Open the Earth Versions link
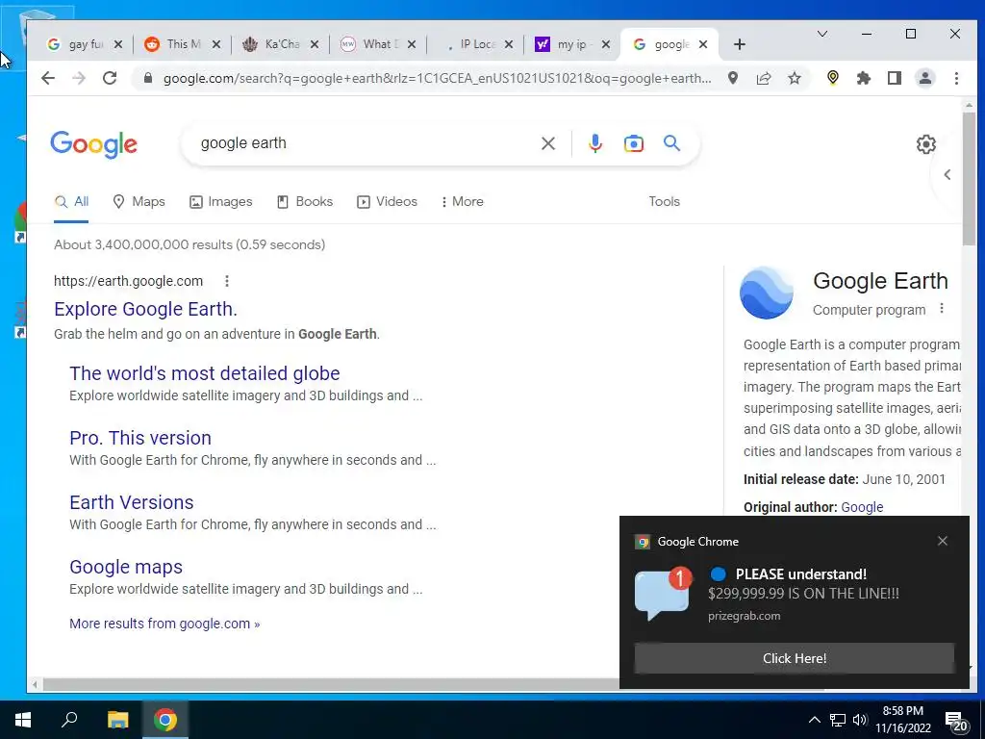 click(x=131, y=502)
